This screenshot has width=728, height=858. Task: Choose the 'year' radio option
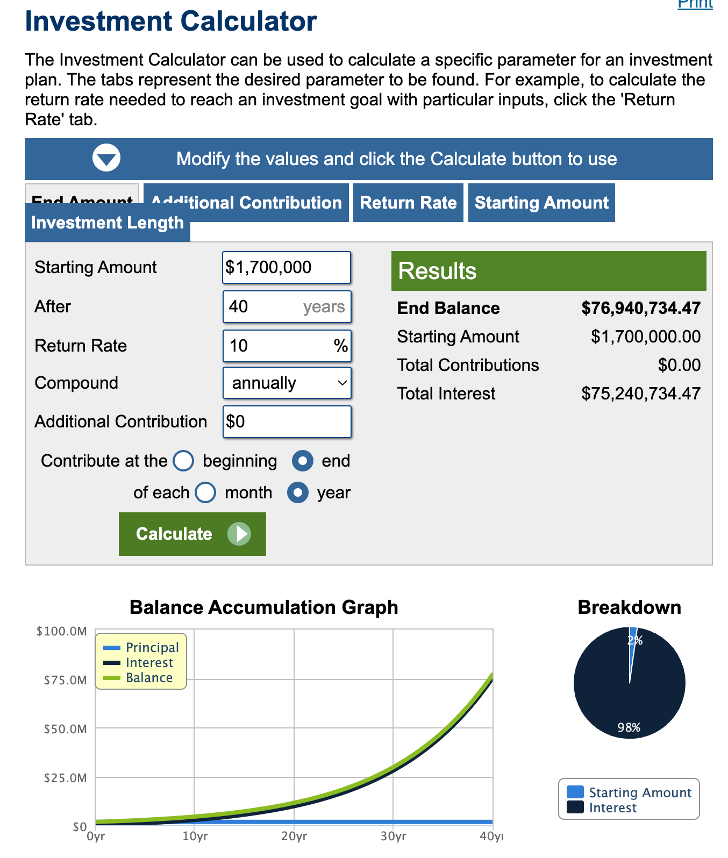pyautogui.click(x=298, y=492)
